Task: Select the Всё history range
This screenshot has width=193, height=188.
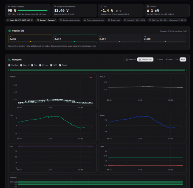Action: (x=183, y=59)
